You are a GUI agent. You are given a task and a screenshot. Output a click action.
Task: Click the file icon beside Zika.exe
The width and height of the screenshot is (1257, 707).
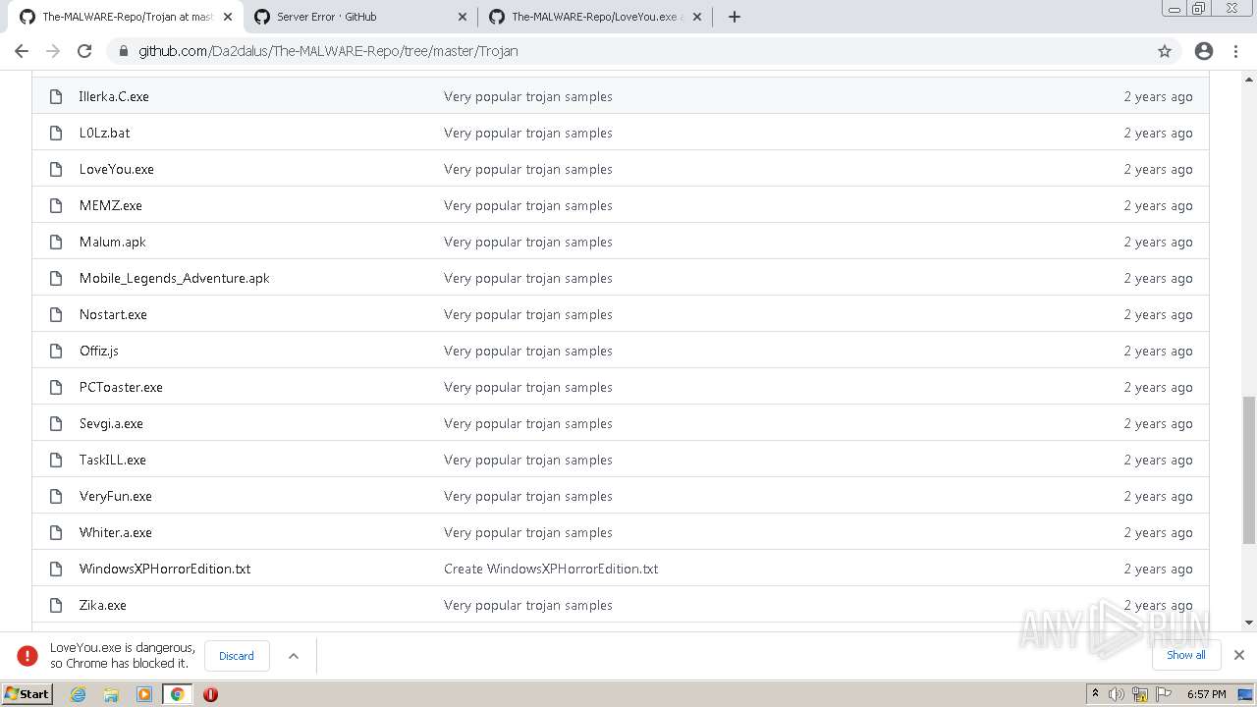[57, 605]
